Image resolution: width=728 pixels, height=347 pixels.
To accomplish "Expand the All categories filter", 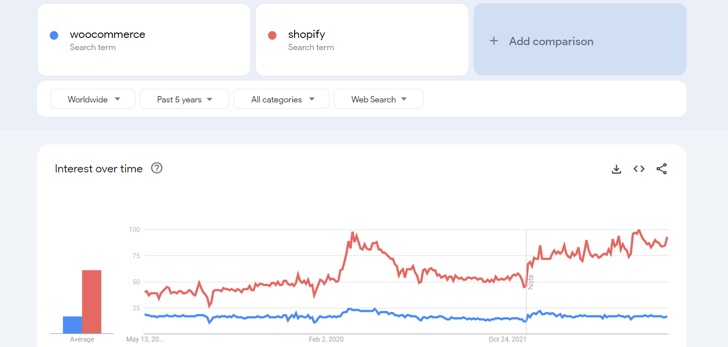I will [281, 99].
